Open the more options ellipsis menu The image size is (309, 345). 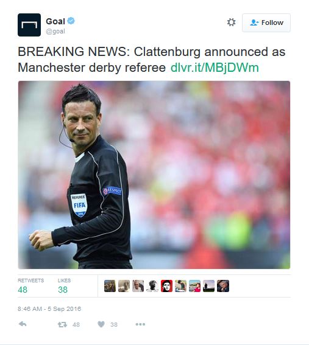click(x=140, y=324)
